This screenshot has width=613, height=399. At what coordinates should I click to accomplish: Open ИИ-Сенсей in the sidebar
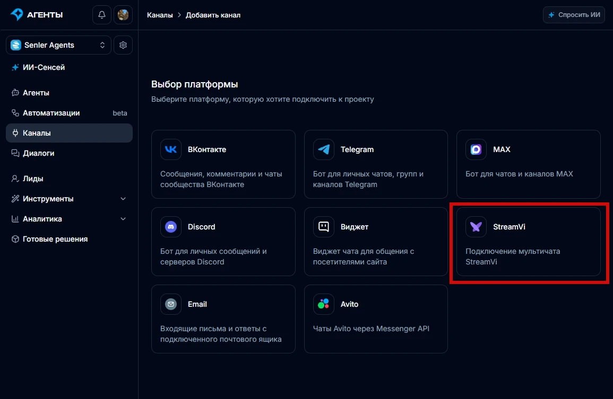tap(69, 67)
